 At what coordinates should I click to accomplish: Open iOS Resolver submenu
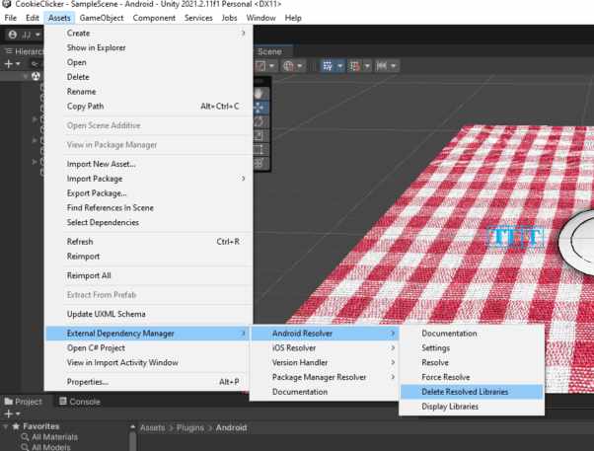click(325, 348)
